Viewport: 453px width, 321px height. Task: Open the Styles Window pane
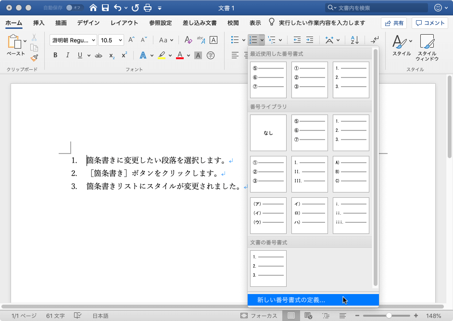point(427,48)
